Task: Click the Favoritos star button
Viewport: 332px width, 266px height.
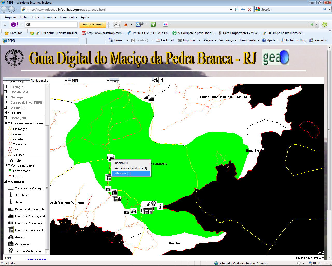Action: tap(13, 33)
